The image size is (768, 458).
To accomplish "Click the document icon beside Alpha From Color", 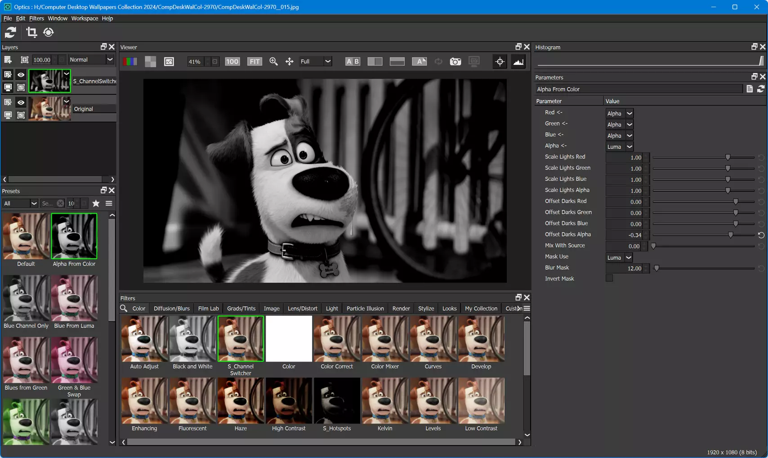I will coord(750,89).
